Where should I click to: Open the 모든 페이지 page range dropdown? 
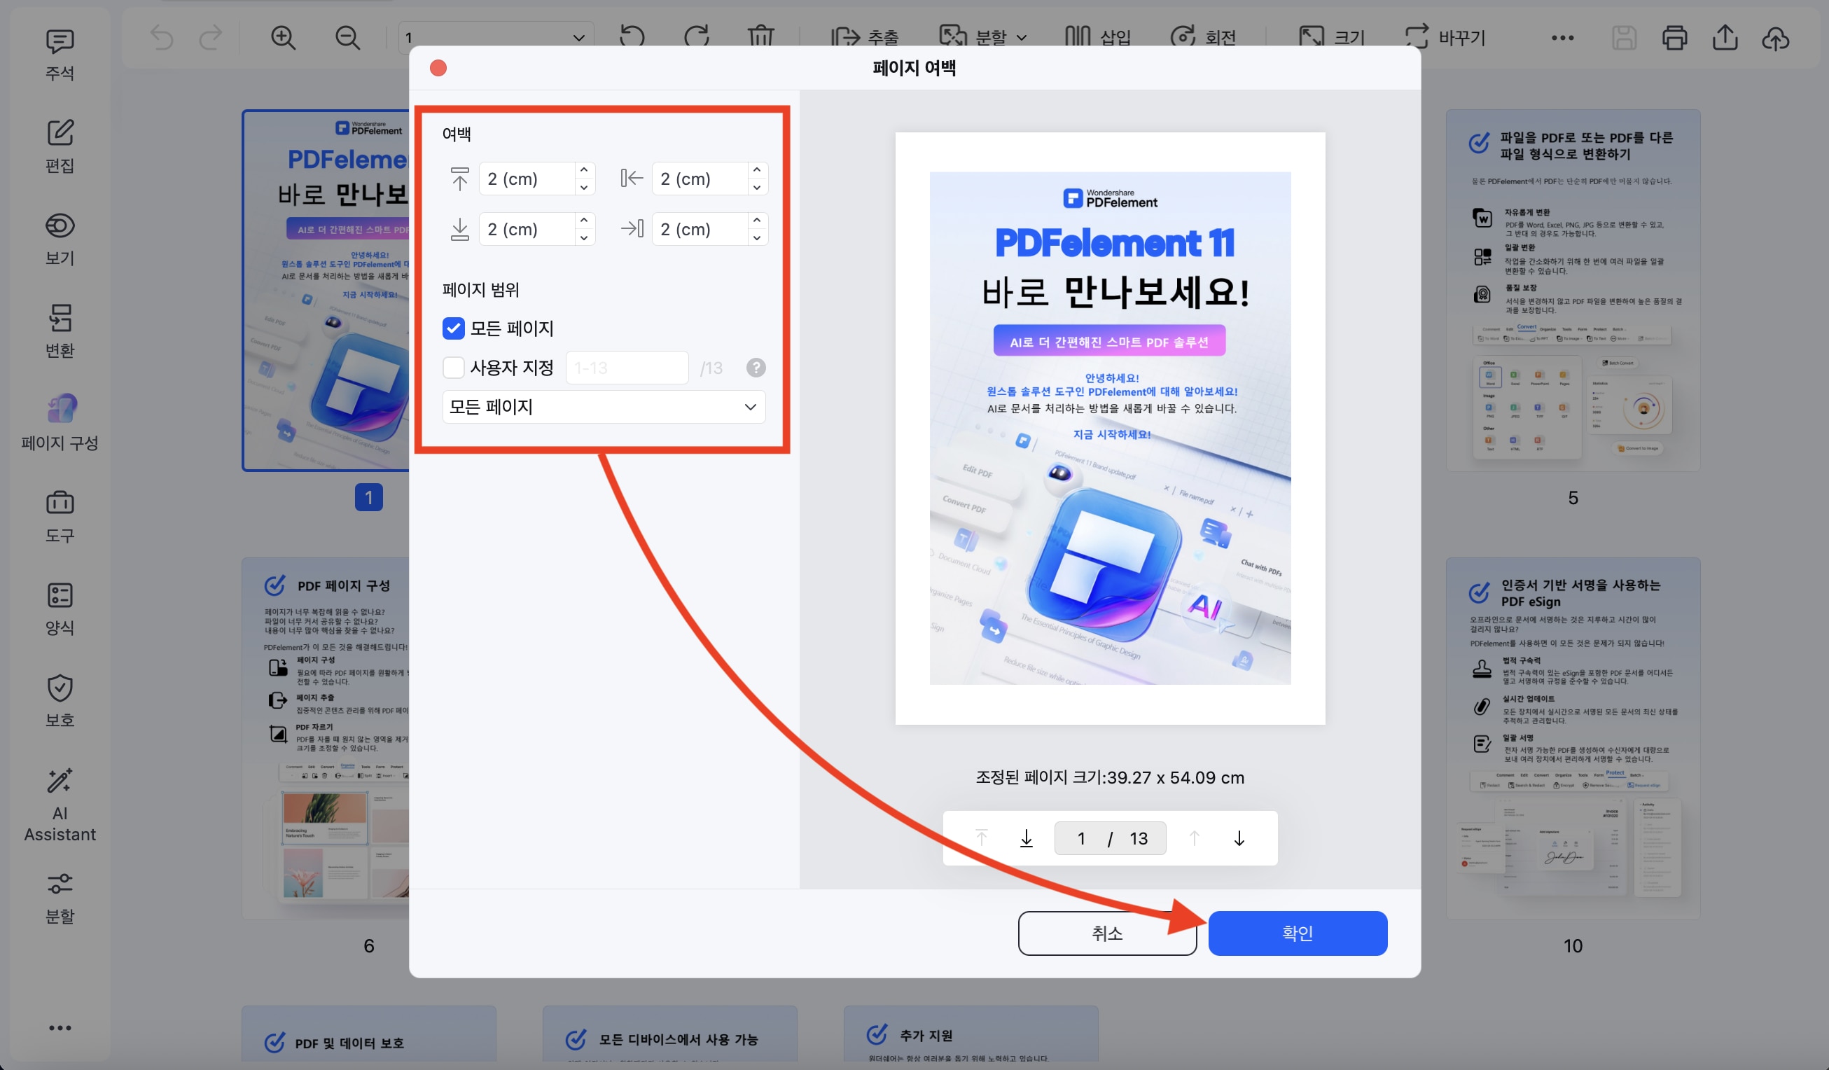[x=602, y=407]
